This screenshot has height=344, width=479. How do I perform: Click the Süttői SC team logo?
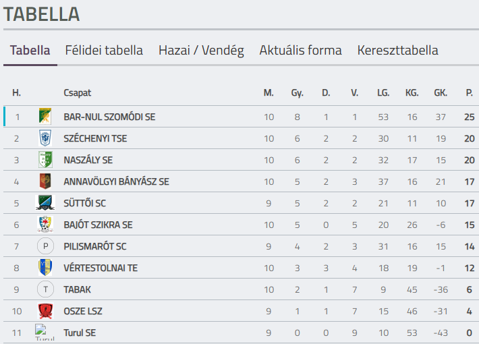pos(45,203)
